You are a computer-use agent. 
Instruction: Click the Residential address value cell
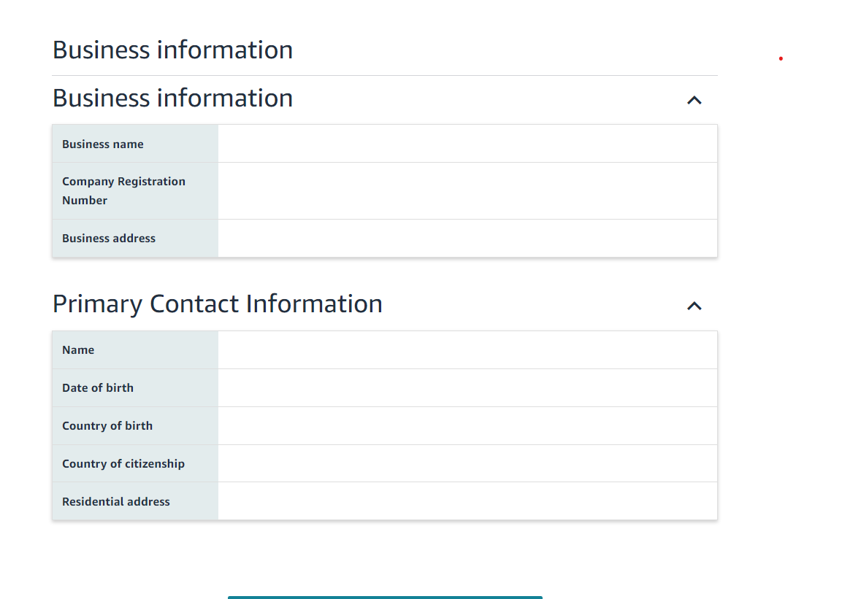(467, 501)
